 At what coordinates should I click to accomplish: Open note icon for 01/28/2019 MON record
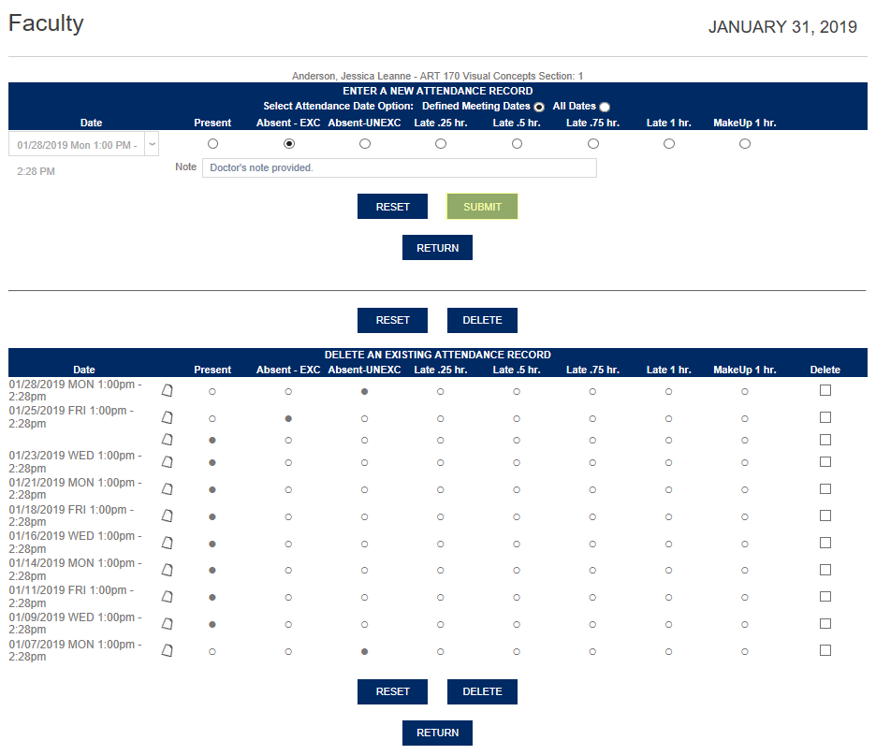pos(167,390)
